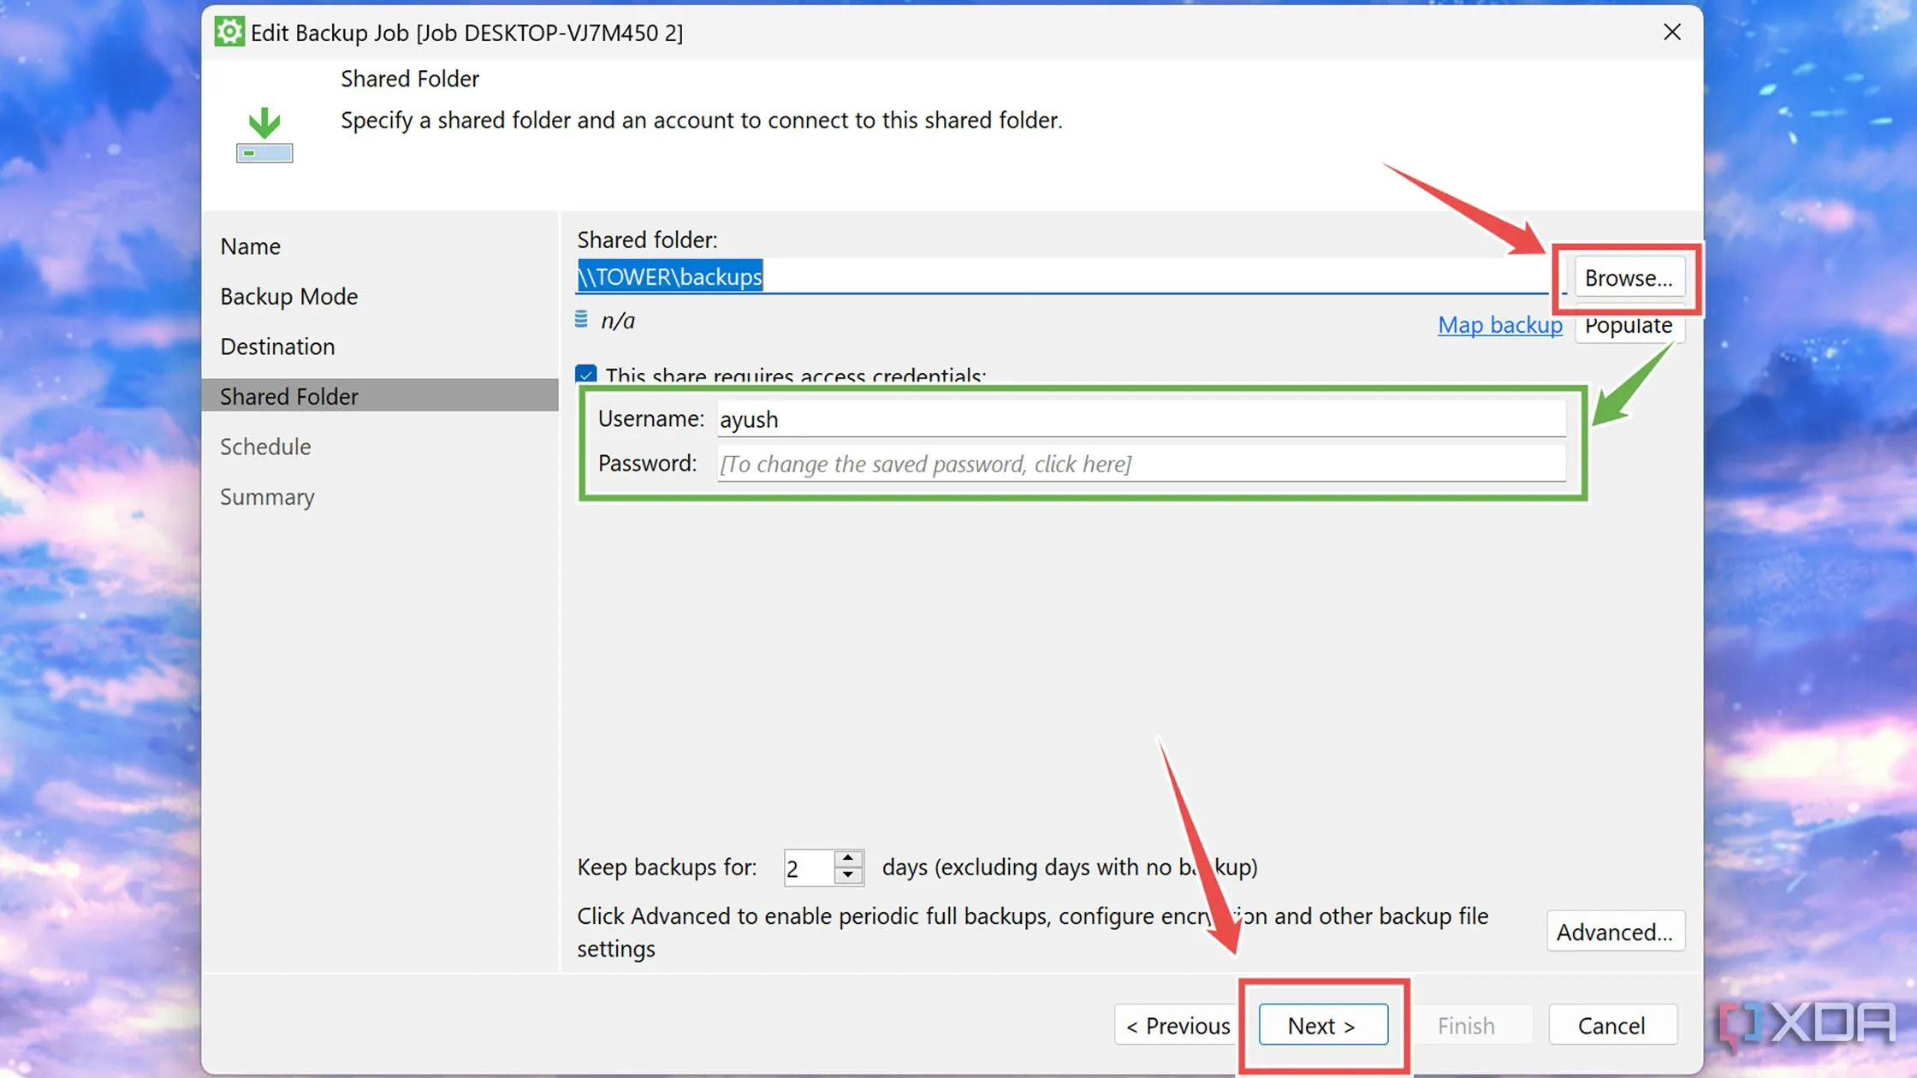
Task: Jump to the Schedule step
Action: [x=265, y=447]
